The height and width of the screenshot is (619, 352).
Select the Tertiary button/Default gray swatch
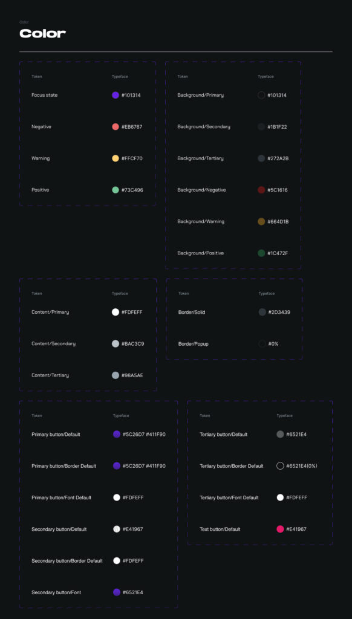click(x=280, y=434)
